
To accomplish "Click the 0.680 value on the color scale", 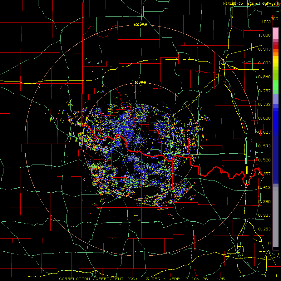I will click(264, 118).
